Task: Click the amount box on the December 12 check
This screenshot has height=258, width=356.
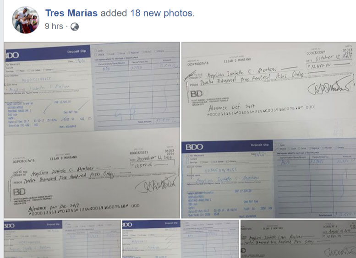Action: click(x=153, y=164)
